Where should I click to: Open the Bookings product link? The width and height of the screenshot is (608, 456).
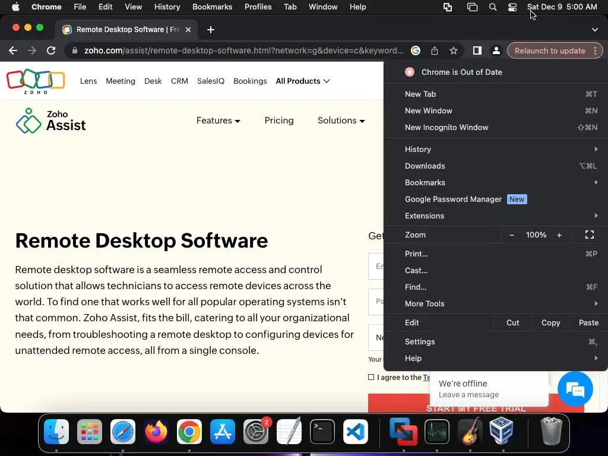click(250, 81)
